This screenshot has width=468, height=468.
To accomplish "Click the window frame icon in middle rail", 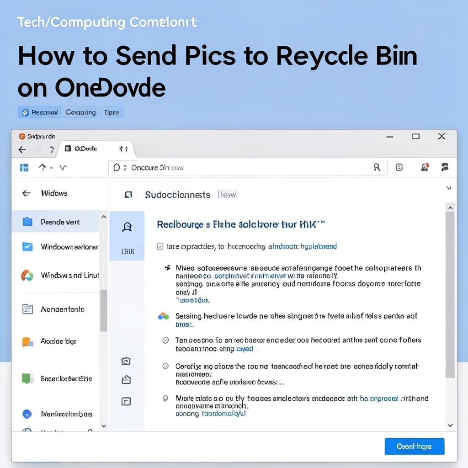I will tap(126, 401).
